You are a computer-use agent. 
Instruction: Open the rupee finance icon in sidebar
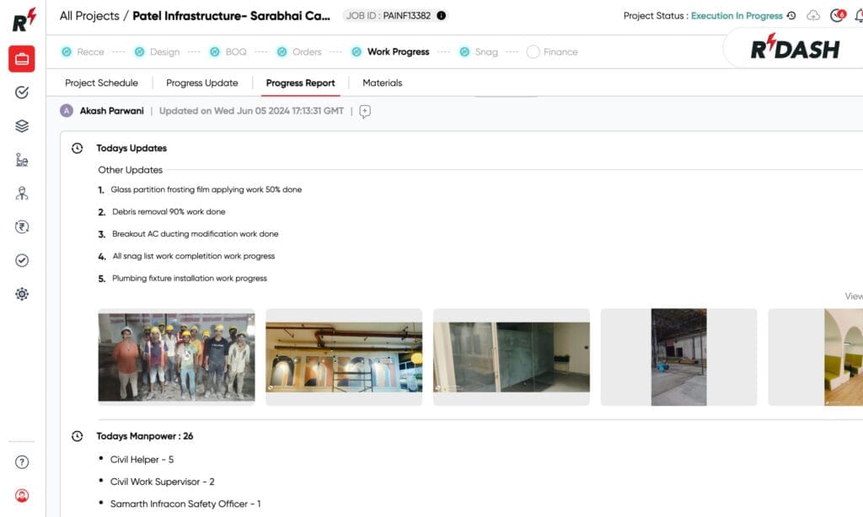[22, 227]
